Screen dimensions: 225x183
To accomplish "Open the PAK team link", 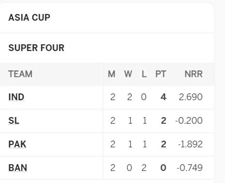I will click(x=17, y=144).
